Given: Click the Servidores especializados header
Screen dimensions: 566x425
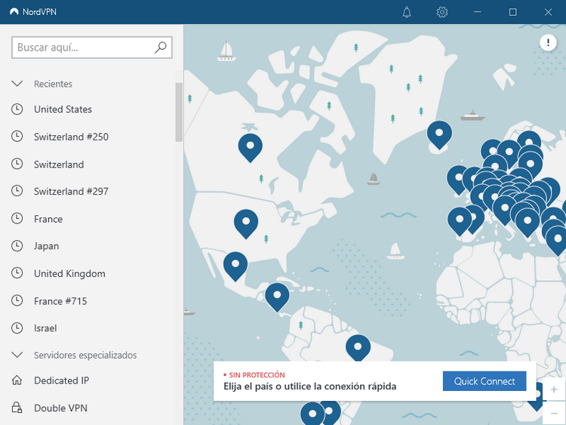Looking at the screenshot, I should click(x=85, y=355).
